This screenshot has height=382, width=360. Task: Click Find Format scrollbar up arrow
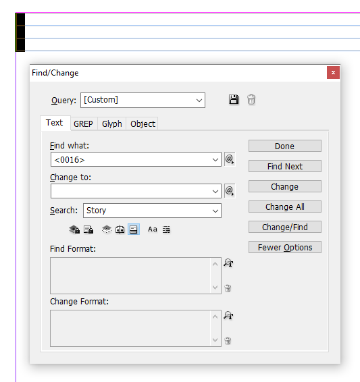click(215, 264)
